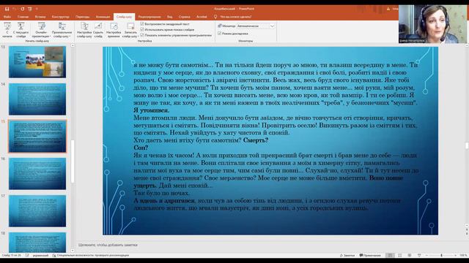Click the start-from-beginning icon in quick access toolbar

29,9
